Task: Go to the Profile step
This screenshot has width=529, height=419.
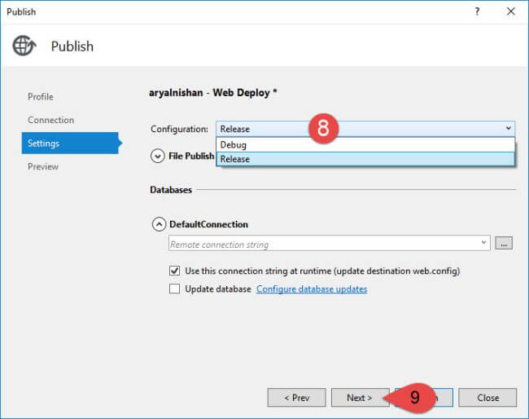Action: coord(41,96)
